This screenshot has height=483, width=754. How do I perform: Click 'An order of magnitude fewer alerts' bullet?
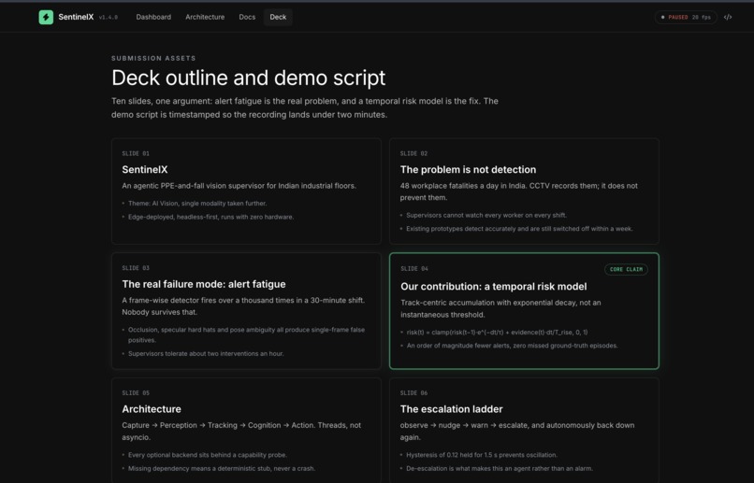coord(512,346)
